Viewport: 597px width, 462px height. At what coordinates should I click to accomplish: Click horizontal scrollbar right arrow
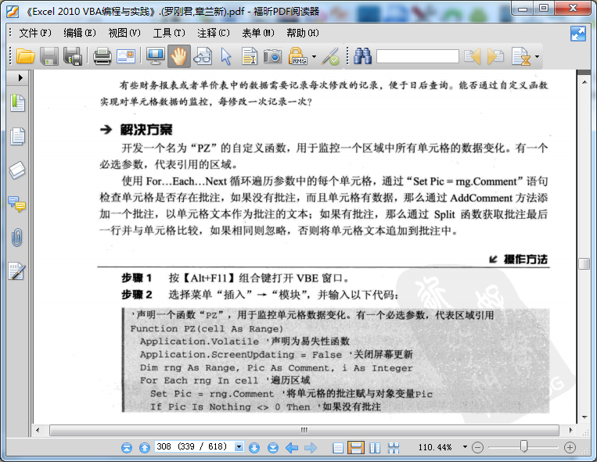click(570, 430)
